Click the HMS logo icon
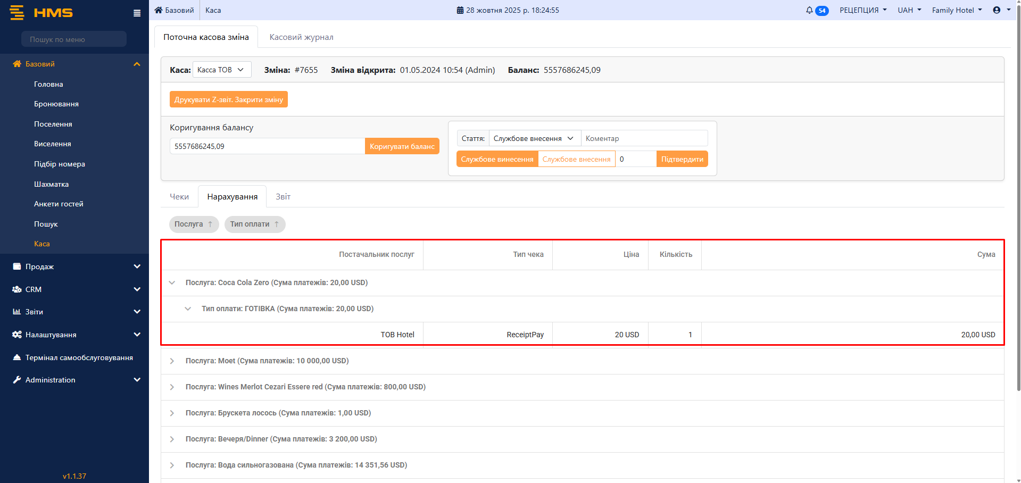1021x483 pixels. click(17, 13)
